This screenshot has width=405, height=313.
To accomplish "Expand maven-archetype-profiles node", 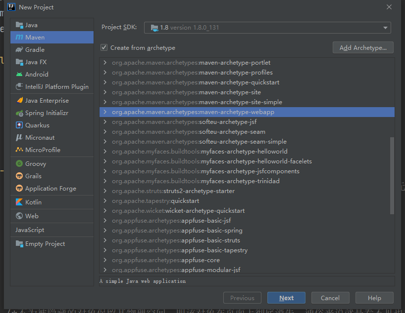I will pos(105,73).
